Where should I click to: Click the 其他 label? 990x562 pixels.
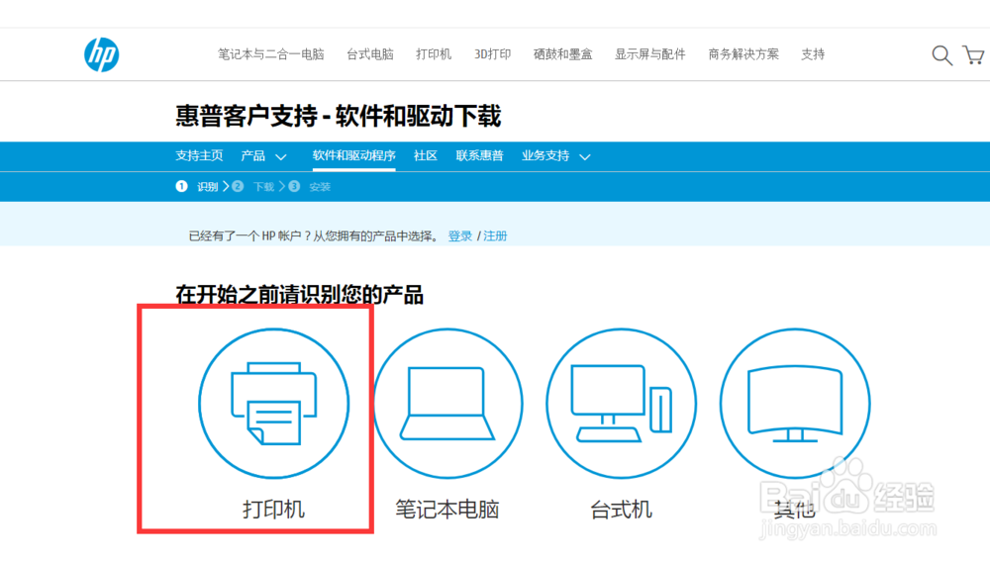795,509
